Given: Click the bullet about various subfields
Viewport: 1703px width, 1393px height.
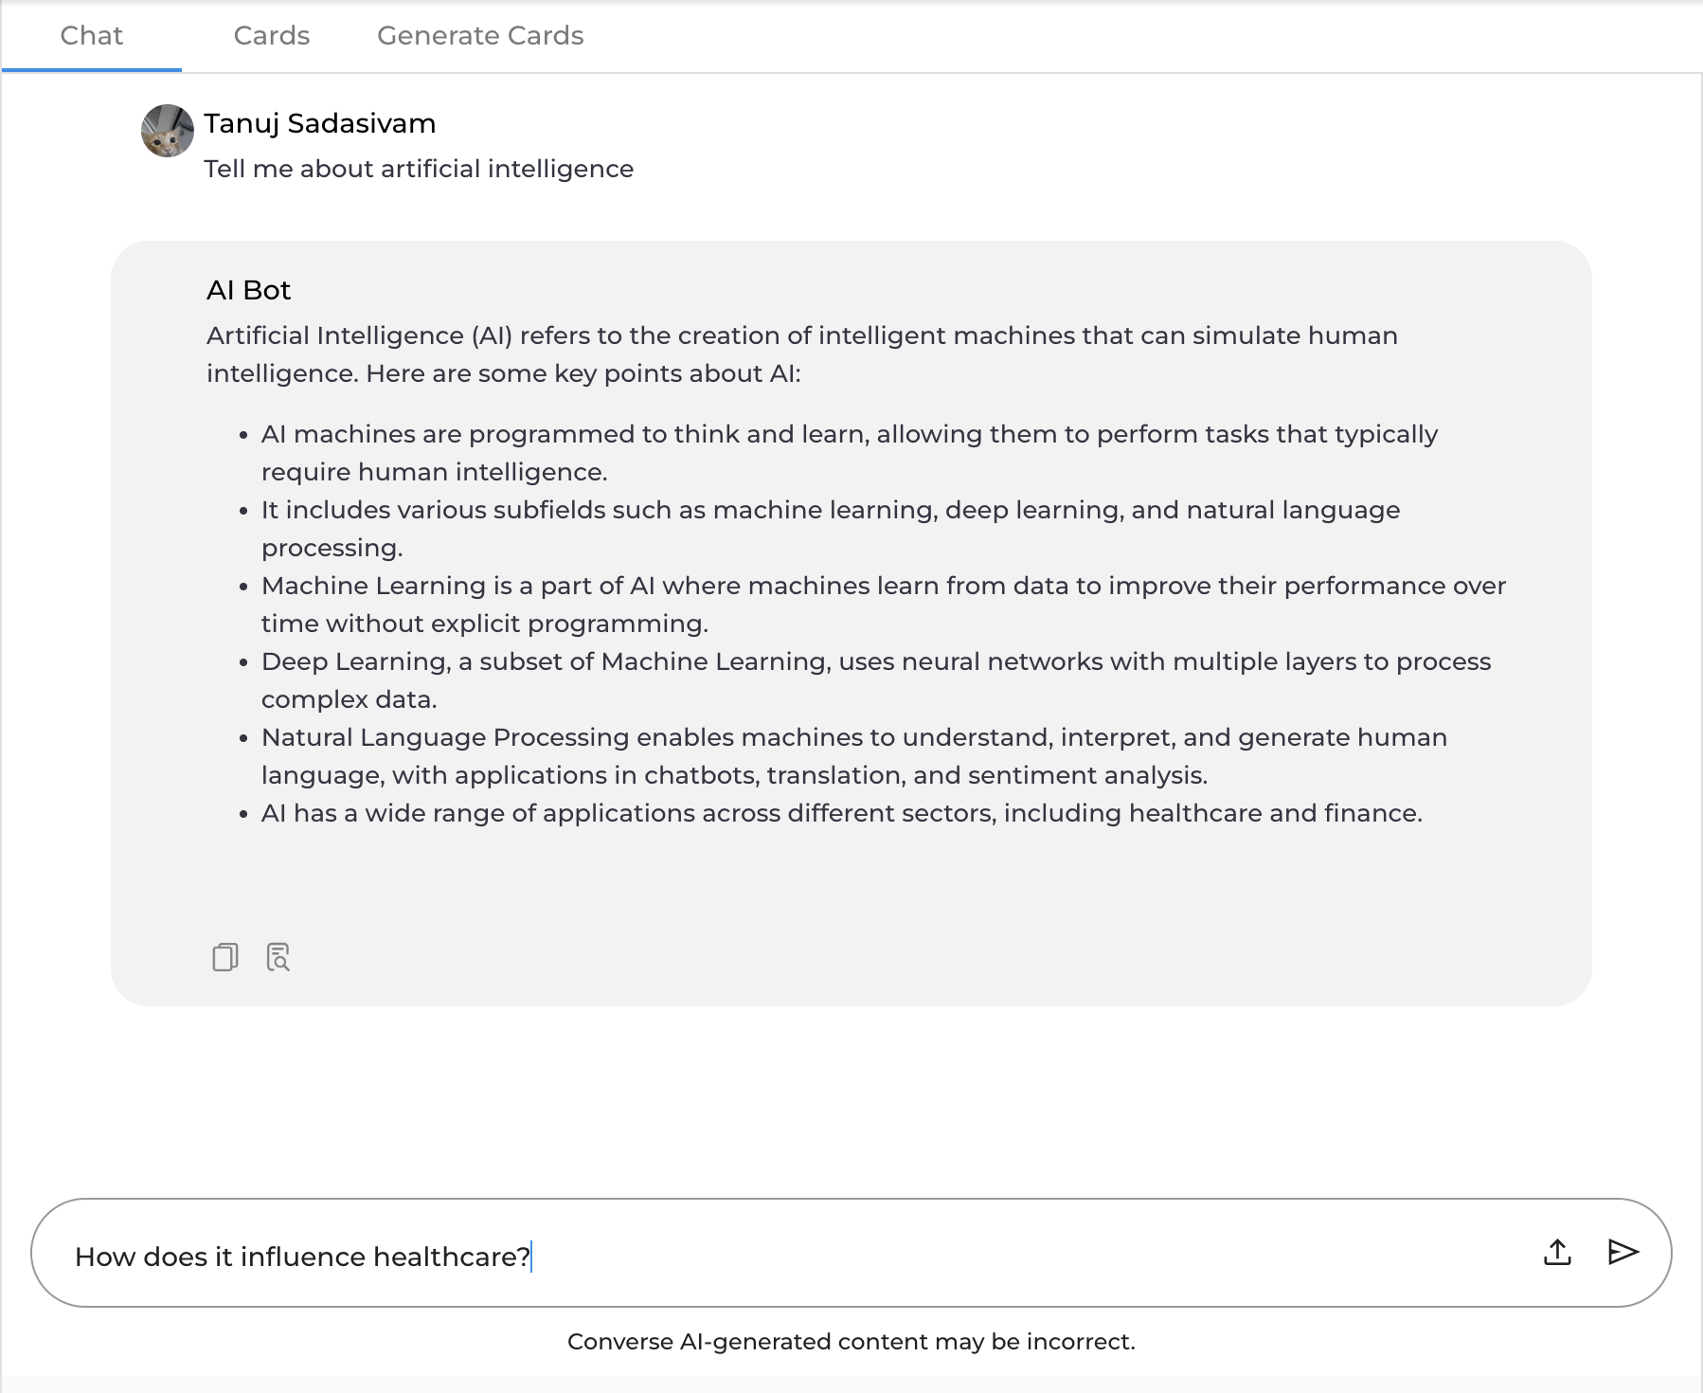Looking at the screenshot, I should click(830, 529).
